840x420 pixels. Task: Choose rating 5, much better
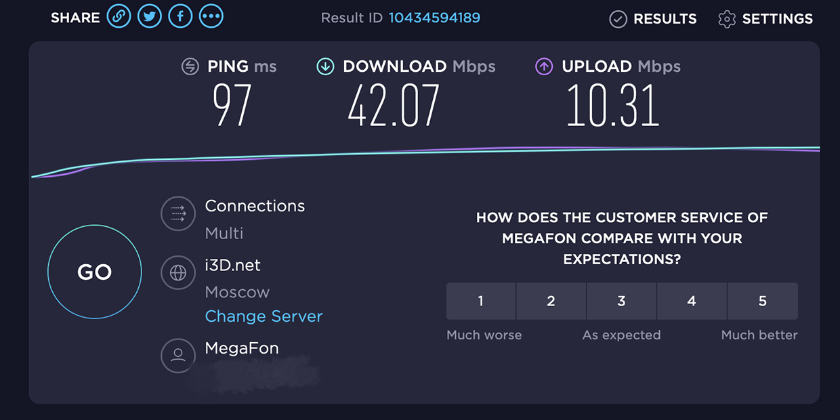point(762,301)
